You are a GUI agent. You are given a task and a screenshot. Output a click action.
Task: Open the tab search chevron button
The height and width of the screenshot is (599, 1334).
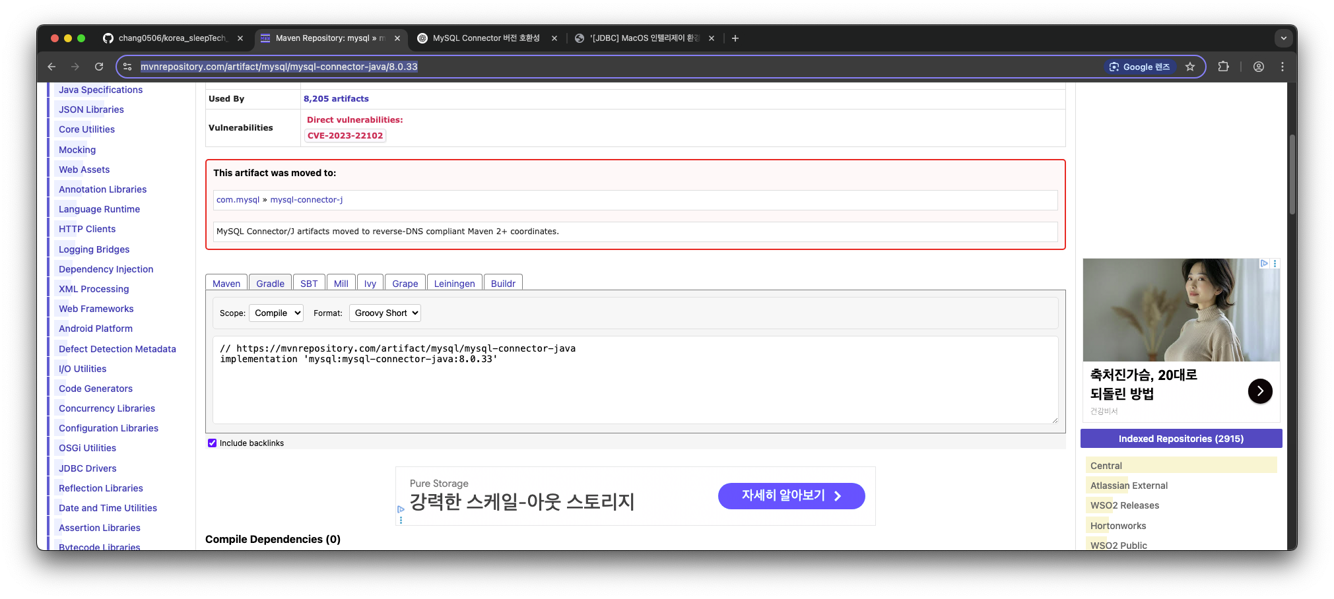[x=1284, y=38]
